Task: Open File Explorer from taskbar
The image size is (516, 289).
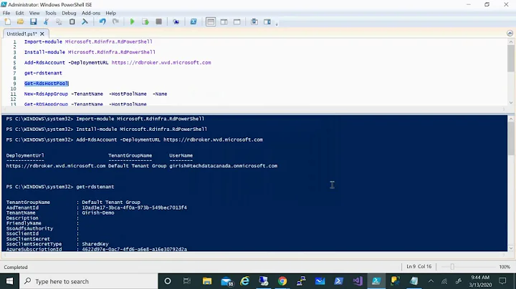Action: (x=207, y=281)
